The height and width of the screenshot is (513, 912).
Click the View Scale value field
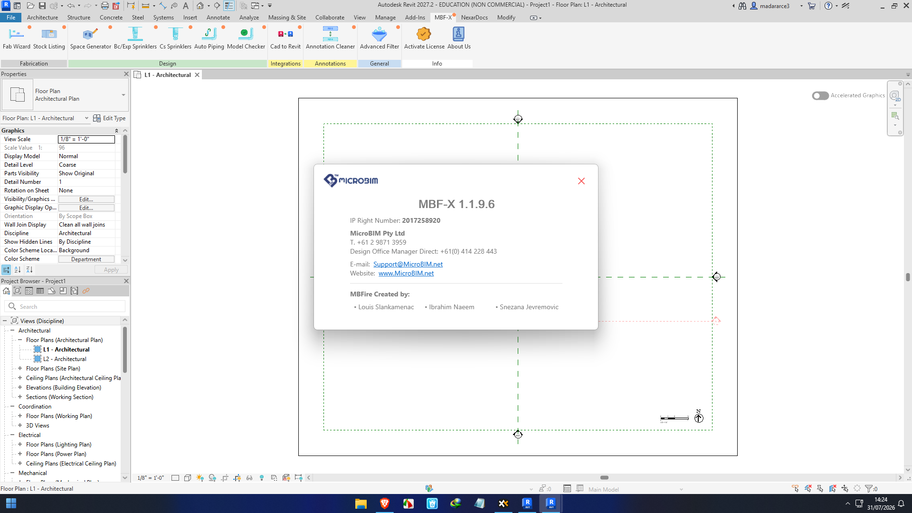[x=86, y=139]
